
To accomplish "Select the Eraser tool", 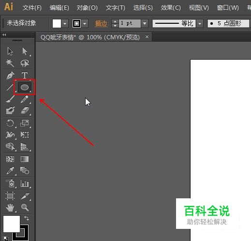I will click(25, 111).
